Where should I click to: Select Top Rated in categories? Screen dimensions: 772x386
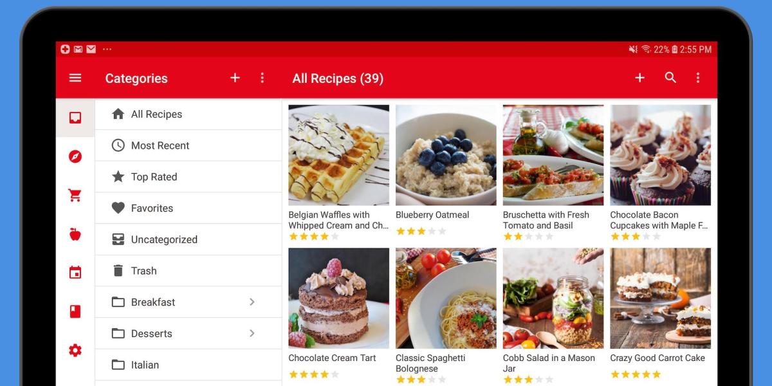188,177
